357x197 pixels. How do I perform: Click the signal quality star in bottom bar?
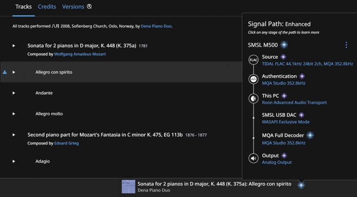(x=301, y=185)
